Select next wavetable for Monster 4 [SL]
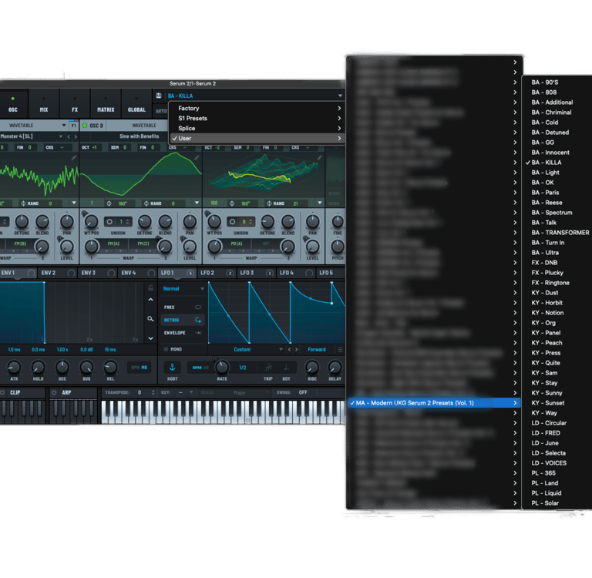This screenshot has width=592, height=578. tap(76, 136)
